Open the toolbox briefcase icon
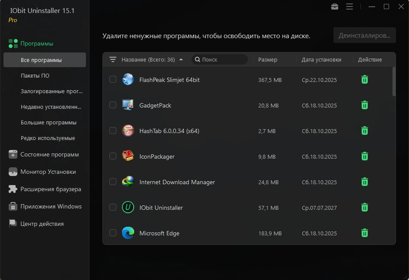 (x=335, y=7)
